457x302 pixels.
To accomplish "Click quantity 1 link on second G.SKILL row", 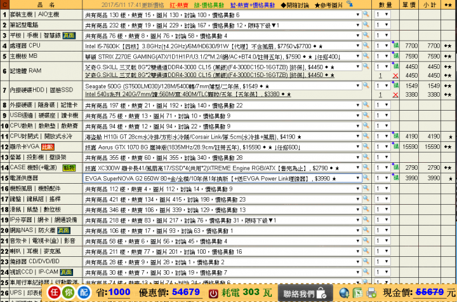I will click(380, 76).
